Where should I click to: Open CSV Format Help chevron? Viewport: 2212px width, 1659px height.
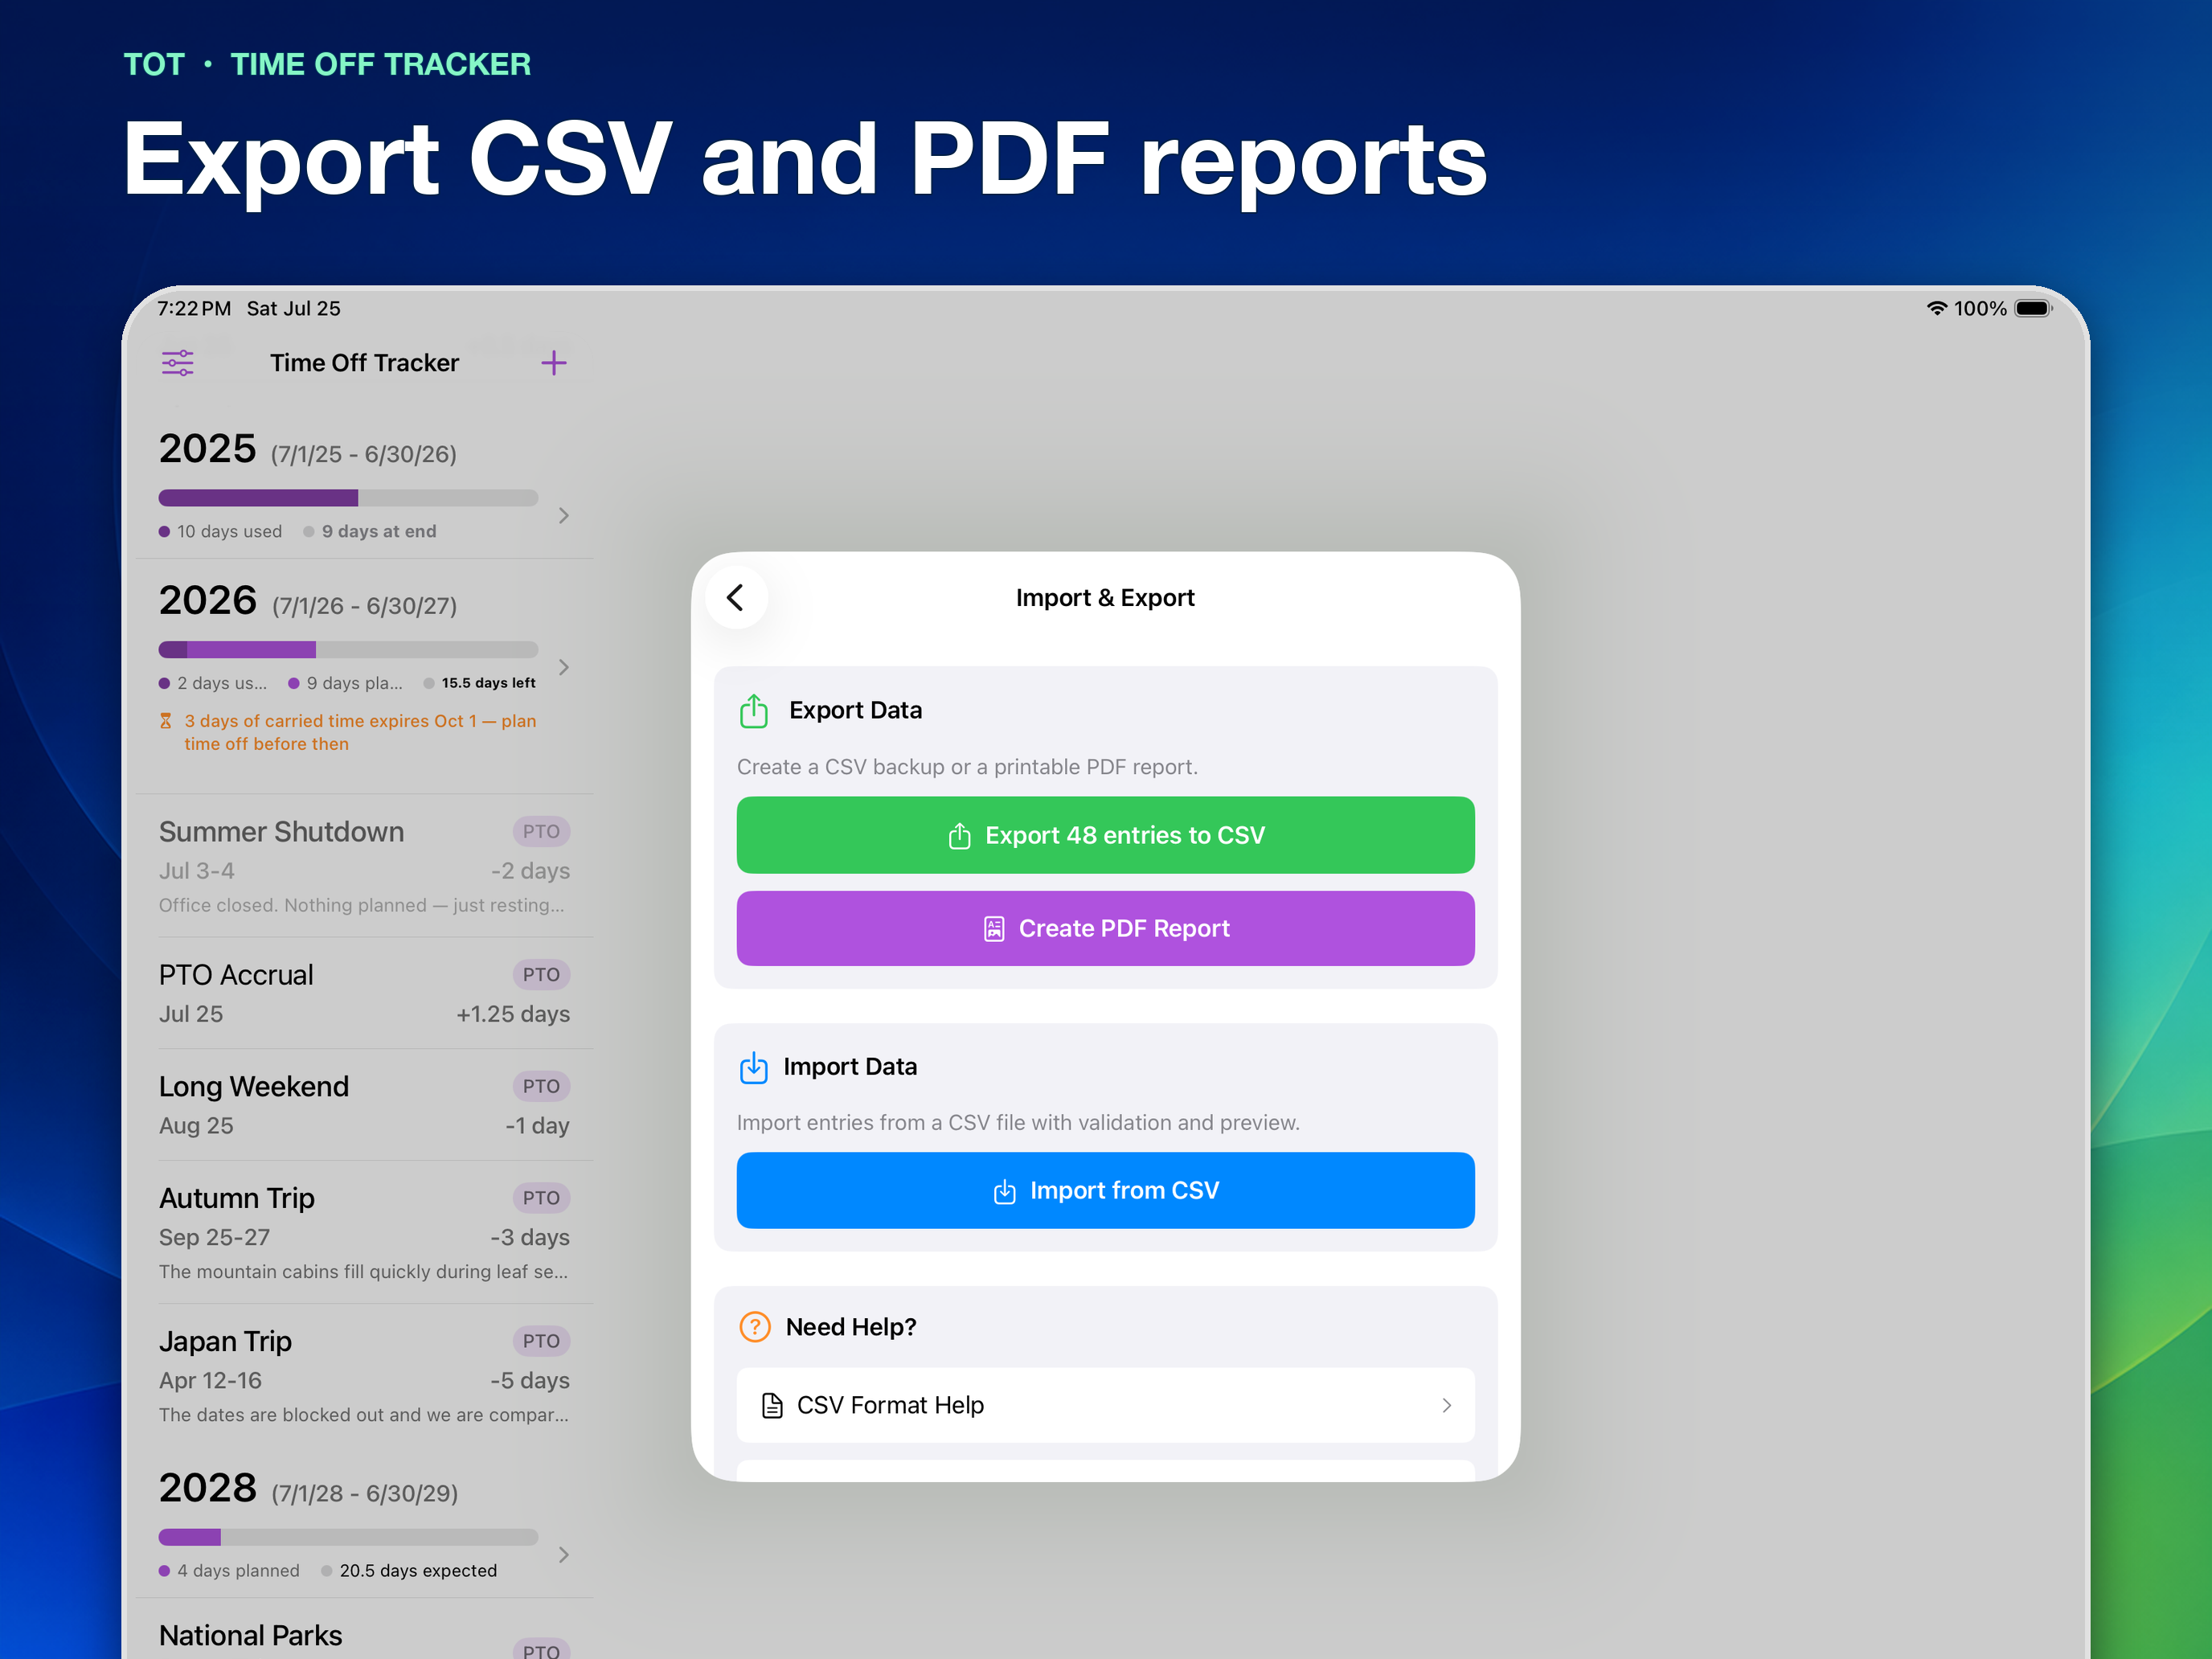(x=1446, y=1405)
